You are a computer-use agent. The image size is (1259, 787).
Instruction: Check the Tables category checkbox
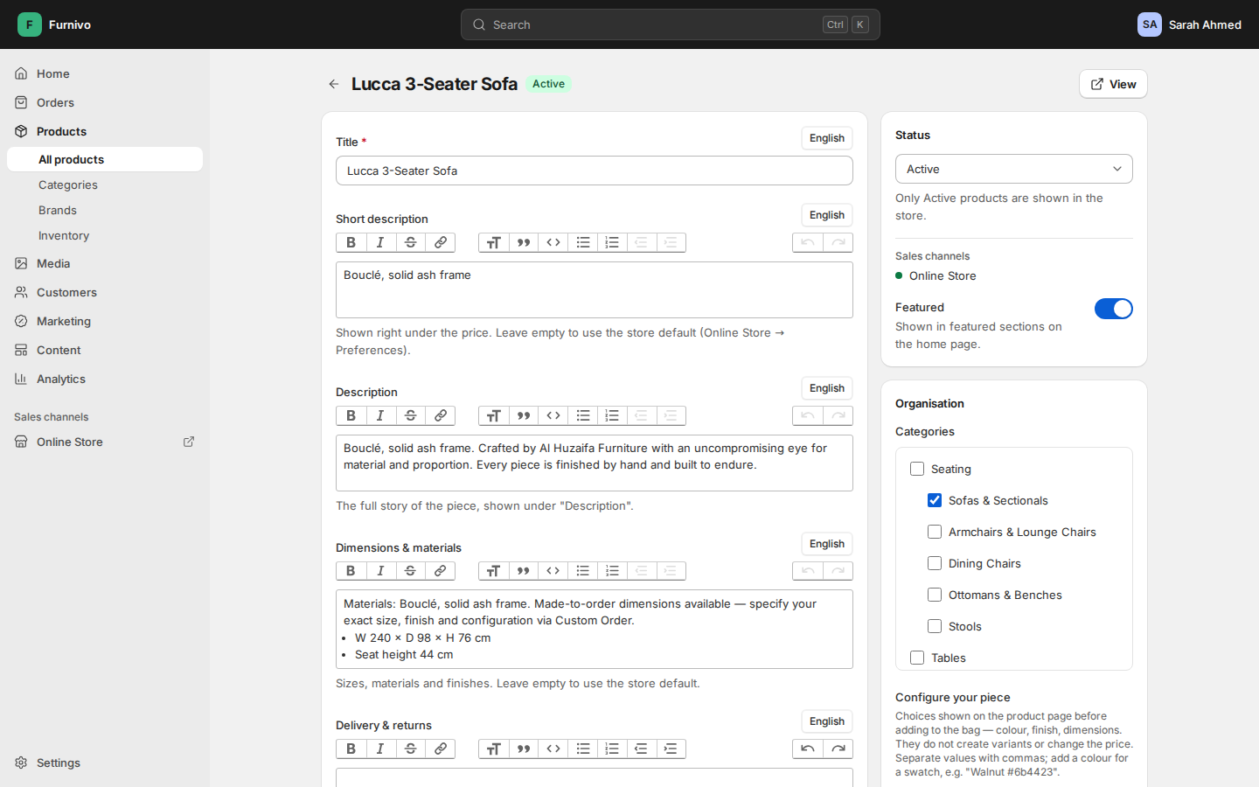(x=917, y=658)
